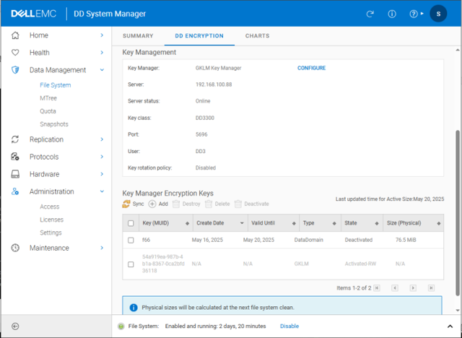Sort by Create Date column
The image size is (462, 338).
coord(220,223)
